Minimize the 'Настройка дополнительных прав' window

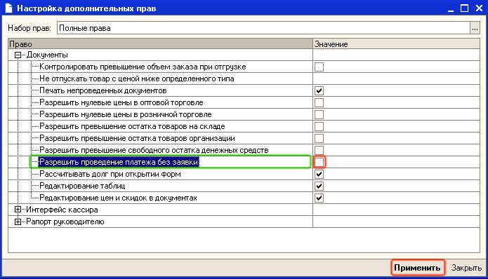451,8
